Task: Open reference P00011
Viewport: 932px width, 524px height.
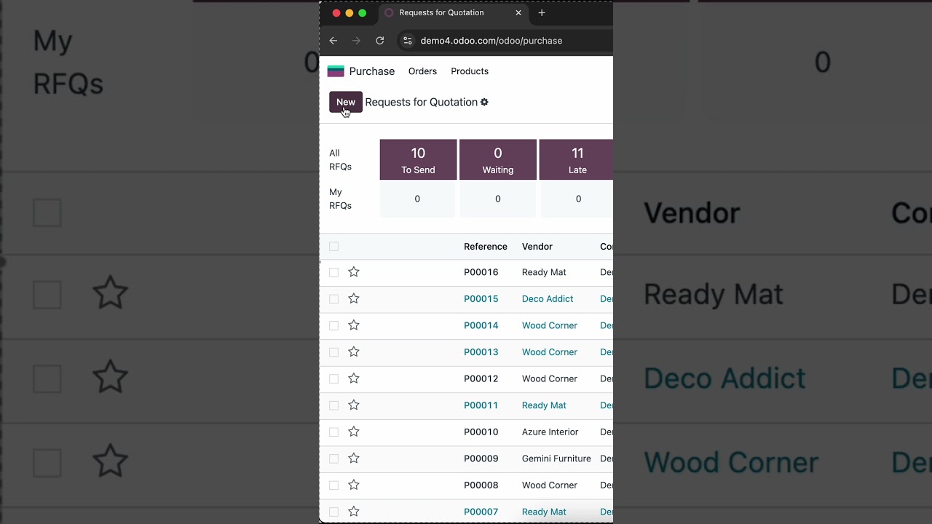Action: tap(481, 405)
